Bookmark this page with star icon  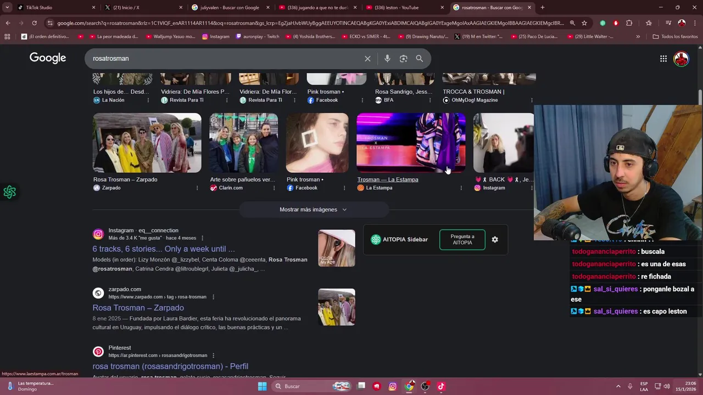click(x=584, y=23)
